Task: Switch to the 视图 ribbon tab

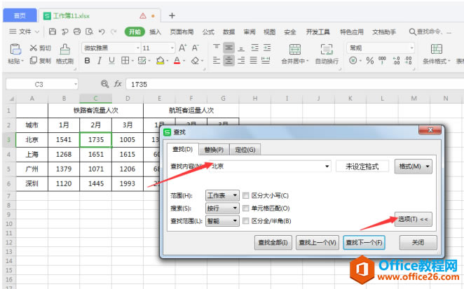Action: (269, 32)
